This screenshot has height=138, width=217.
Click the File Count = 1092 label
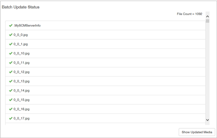click(x=189, y=14)
